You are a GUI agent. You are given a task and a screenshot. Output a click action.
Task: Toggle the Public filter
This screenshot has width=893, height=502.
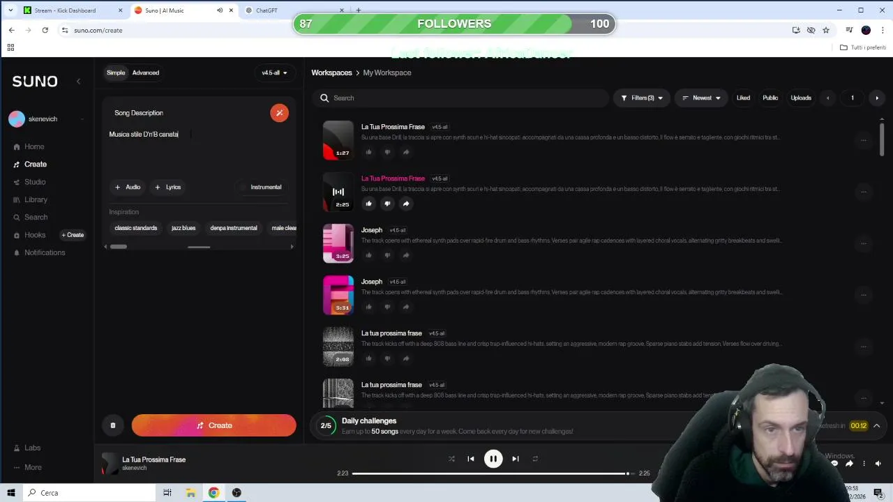(770, 98)
